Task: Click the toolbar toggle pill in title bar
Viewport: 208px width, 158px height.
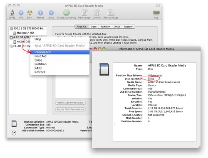Action: pyautogui.click(x=158, y=5)
